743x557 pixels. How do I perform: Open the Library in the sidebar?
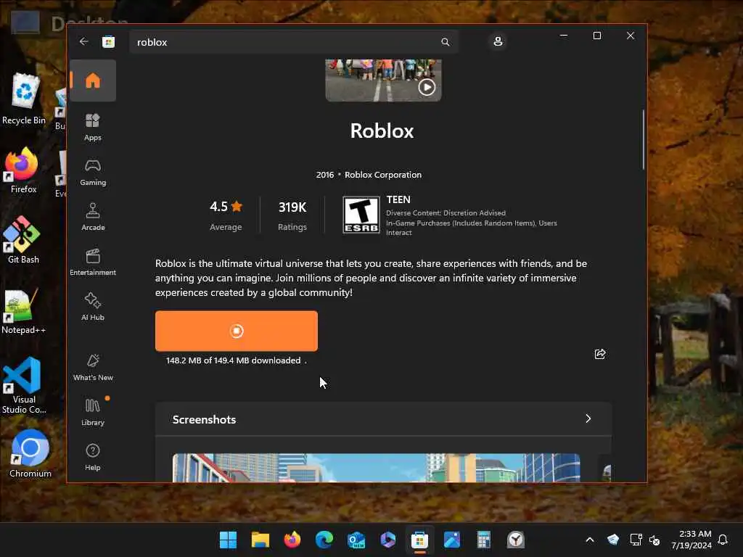pyautogui.click(x=93, y=412)
